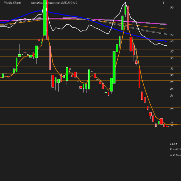This screenshot has width=181, height=181.
Task: Click the 'V: 4.41 X' volume text
Action: click(x=175, y=149)
